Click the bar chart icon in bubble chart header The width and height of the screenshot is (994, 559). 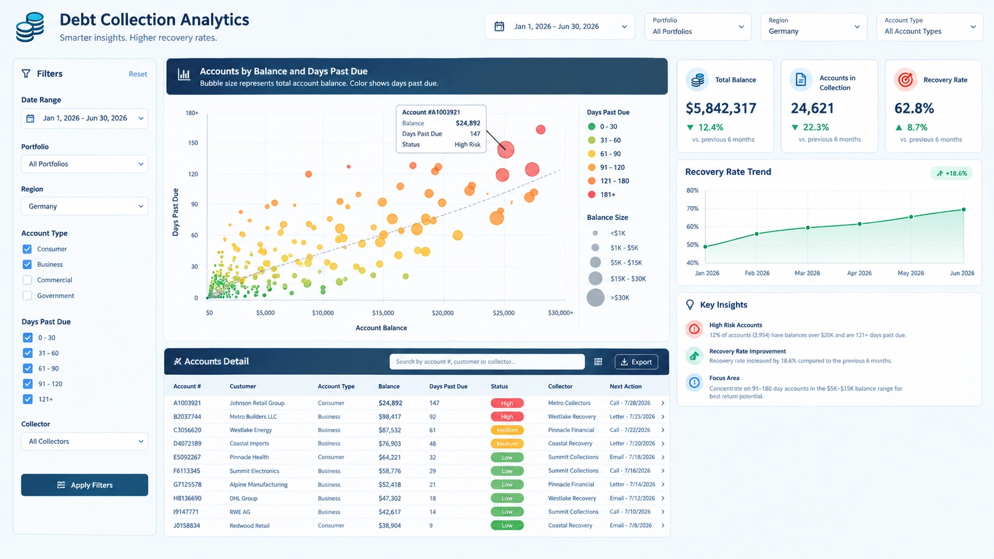point(184,74)
